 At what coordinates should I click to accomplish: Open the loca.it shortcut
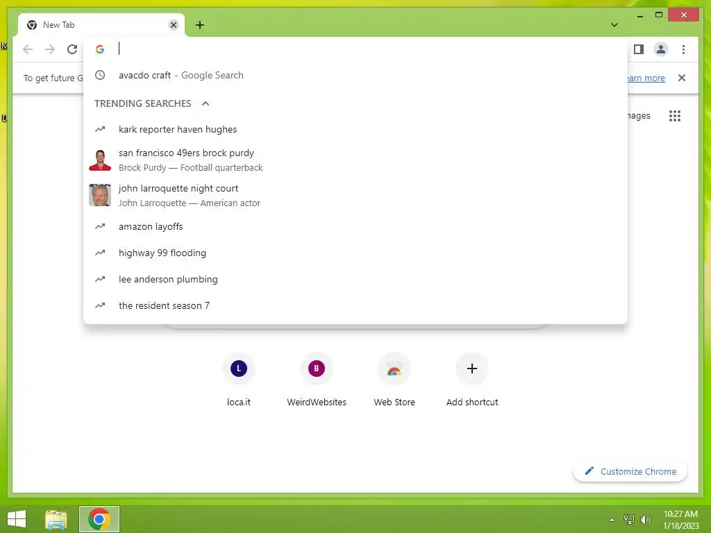pyautogui.click(x=239, y=380)
